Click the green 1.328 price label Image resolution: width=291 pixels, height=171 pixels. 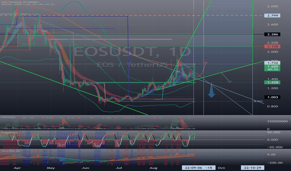pos(272,82)
